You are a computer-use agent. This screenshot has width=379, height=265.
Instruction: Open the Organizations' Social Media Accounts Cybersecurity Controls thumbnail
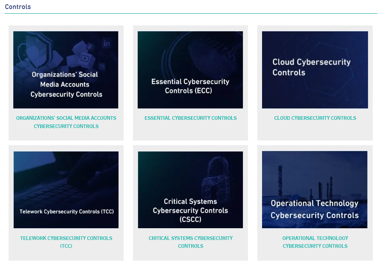[66, 70]
